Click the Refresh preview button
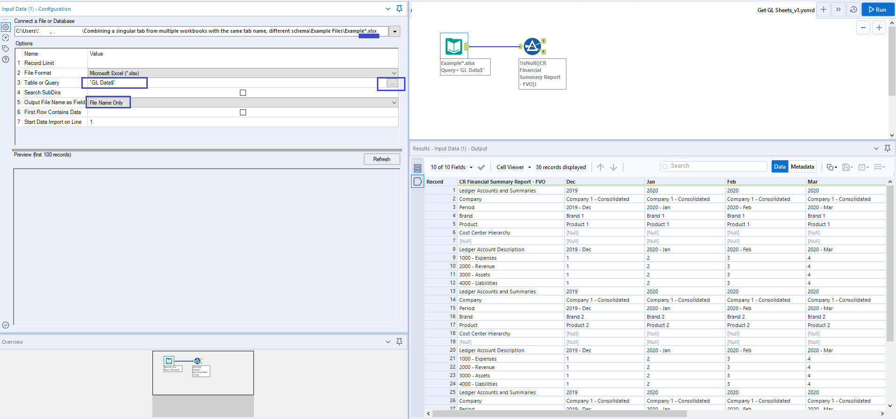 click(x=382, y=159)
